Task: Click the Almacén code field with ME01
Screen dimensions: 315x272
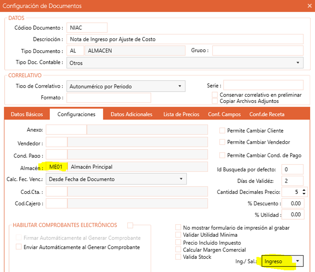Action: 57,167
